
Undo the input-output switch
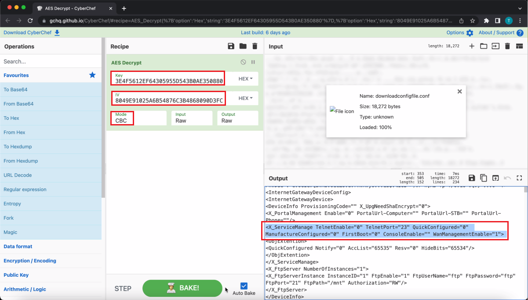[507, 178]
